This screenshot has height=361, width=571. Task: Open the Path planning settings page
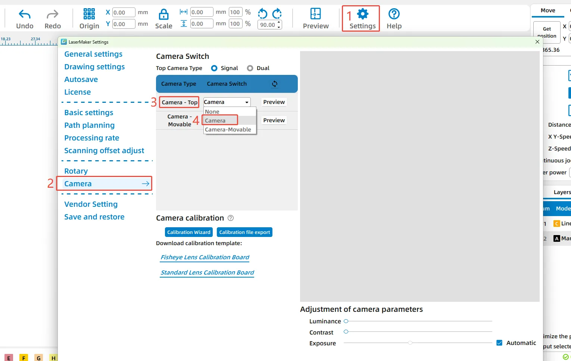tap(89, 125)
